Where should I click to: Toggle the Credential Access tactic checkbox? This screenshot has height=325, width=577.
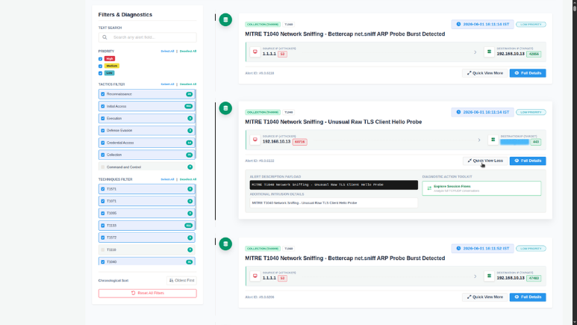click(x=103, y=143)
